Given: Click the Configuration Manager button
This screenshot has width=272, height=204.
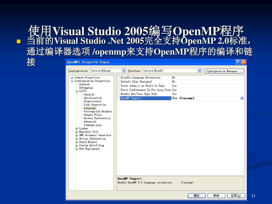Looking at the screenshot, I should click(x=224, y=71).
